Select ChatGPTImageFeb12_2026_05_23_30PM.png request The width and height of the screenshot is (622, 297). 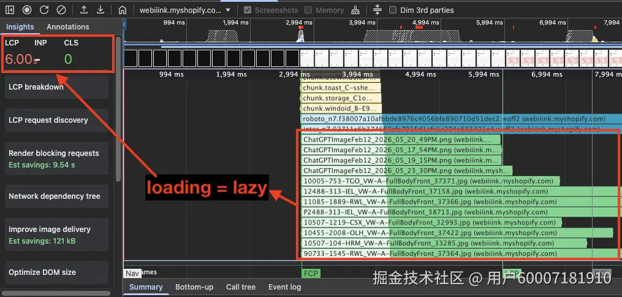pyautogui.click(x=407, y=171)
